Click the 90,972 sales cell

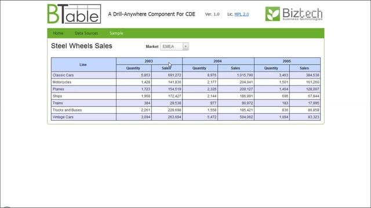coord(236,103)
